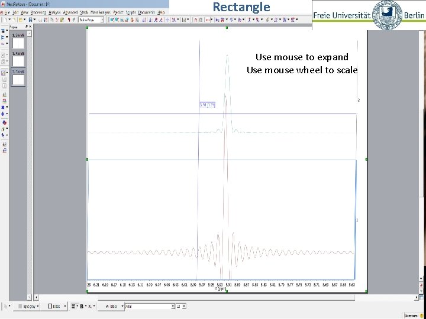Image resolution: width=426 pixels, height=319 pixels.
Task: Click the peak label 5.98 annotation box
Action: coord(208,105)
